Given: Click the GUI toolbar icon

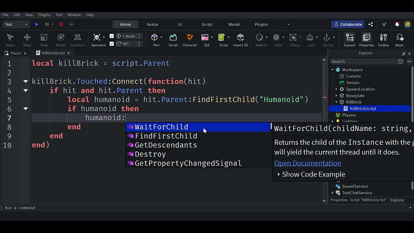Looking at the screenshot, I should (205, 38).
